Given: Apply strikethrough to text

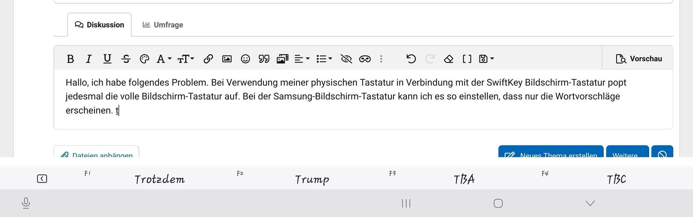Looking at the screenshot, I should (x=126, y=59).
